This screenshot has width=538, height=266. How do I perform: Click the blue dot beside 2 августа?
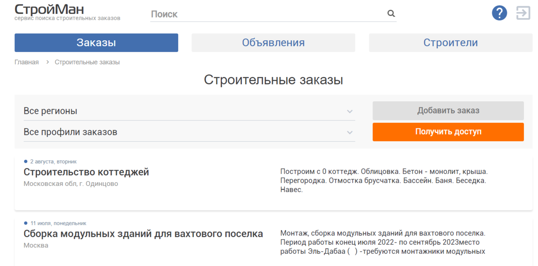tap(25, 161)
